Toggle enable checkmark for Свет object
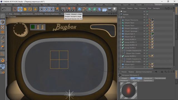This screenshot has height=100, width=178. pyautogui.click(x=147, y=12)
